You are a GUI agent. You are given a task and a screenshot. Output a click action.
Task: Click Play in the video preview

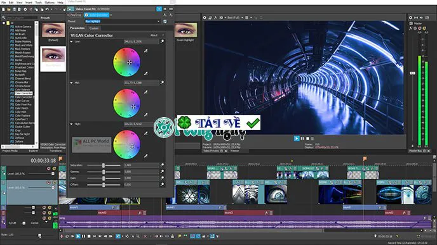[297, 139]
